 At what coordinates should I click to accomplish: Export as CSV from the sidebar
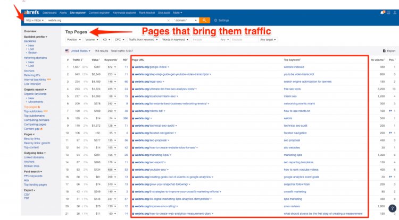[x=27, y=195]
